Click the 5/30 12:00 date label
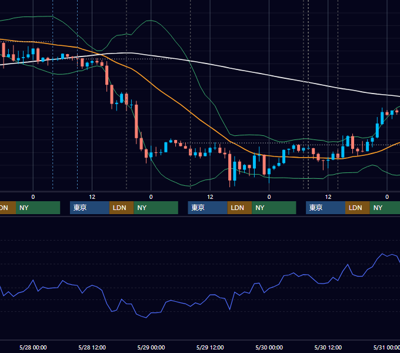The height and width of the screenshot is (353, 400). pos(328,347)
